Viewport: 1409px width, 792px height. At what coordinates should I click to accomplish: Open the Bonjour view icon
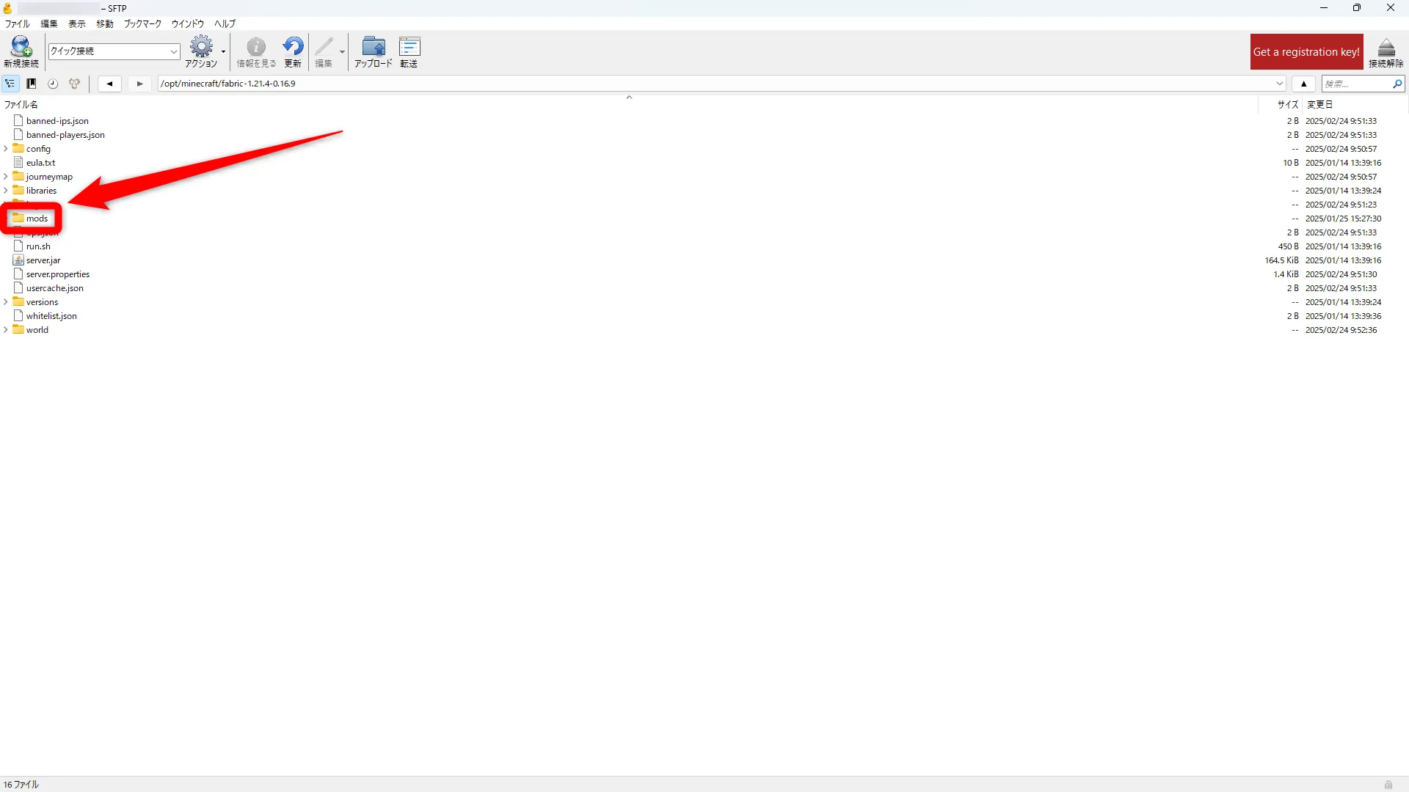(x=74, y=84)
